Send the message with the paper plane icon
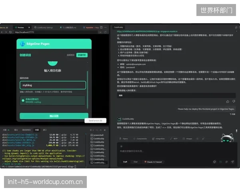 (232, 162)
